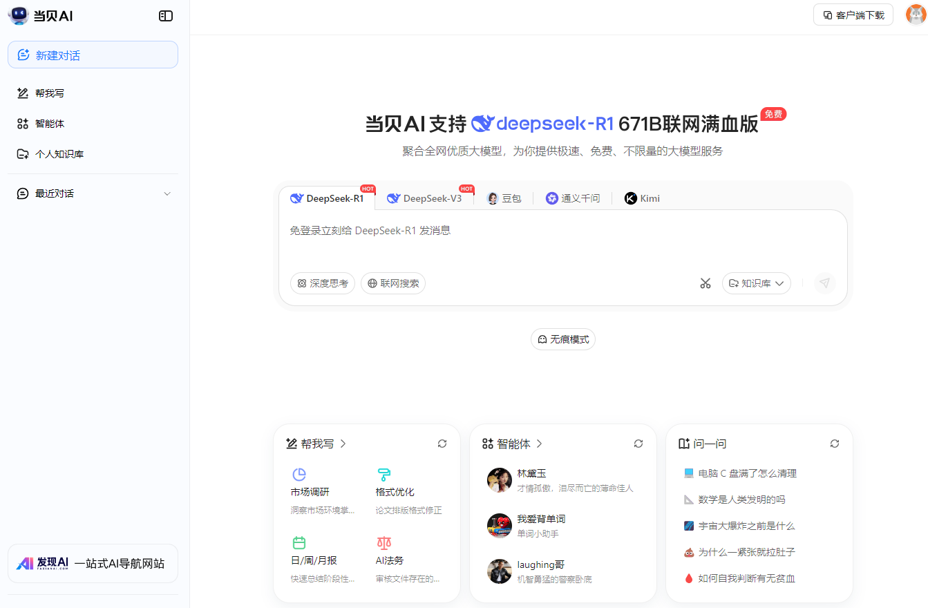The height and width of the screenshot is (608, 928).
Task: Refresh the 智能体 card list
Action: tap(638, 444)
